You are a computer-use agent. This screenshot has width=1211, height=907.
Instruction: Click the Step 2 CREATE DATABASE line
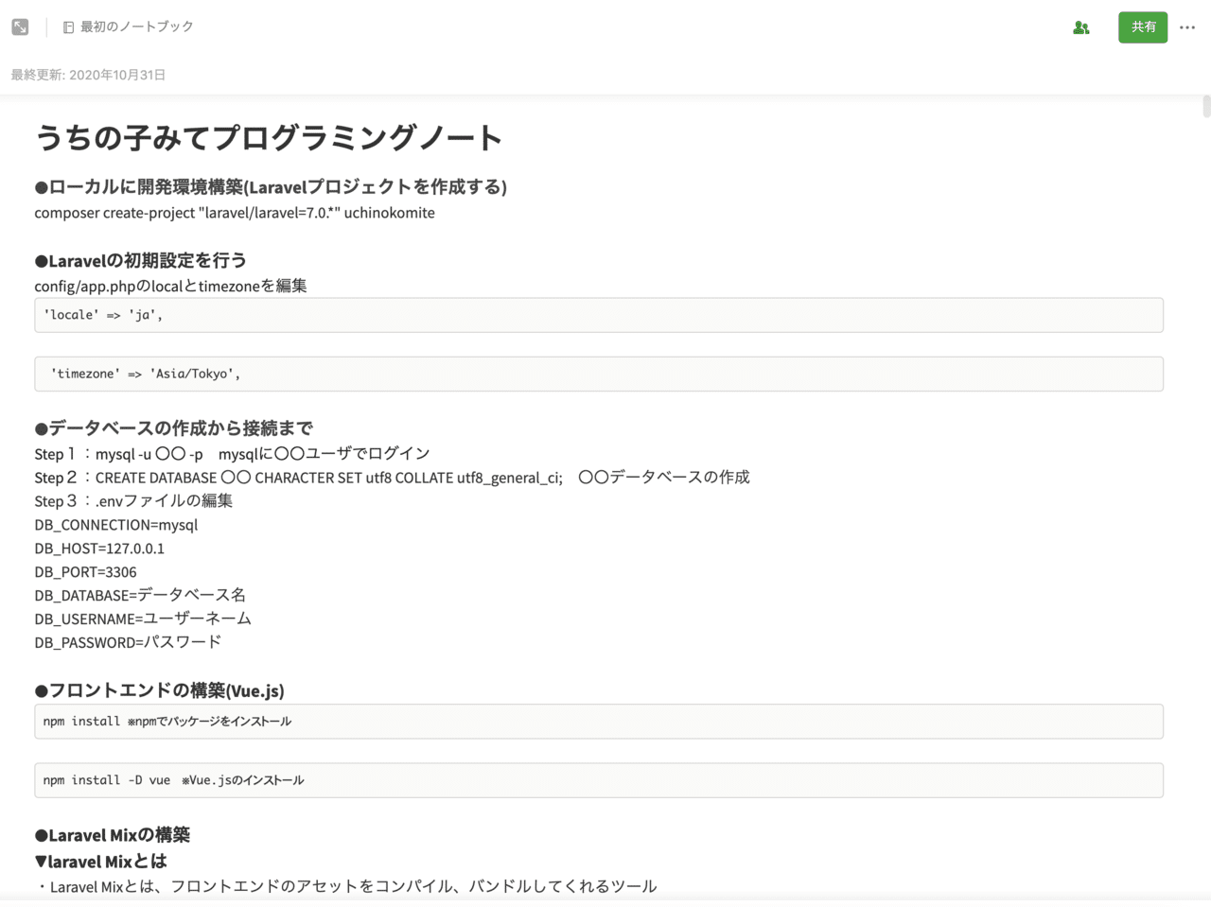(392, 478)
